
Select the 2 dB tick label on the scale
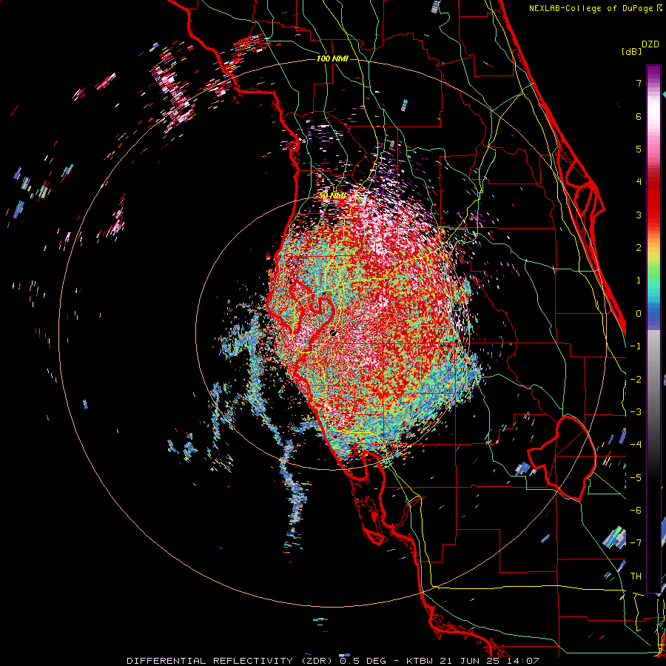[639, 248]
